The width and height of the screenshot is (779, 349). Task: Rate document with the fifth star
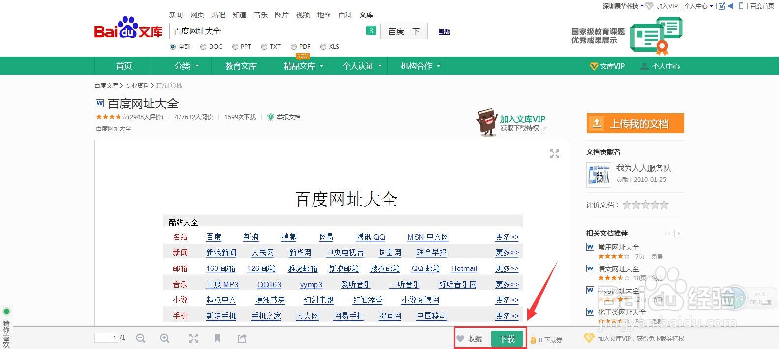pyautogui.click(x=664, y=205)
